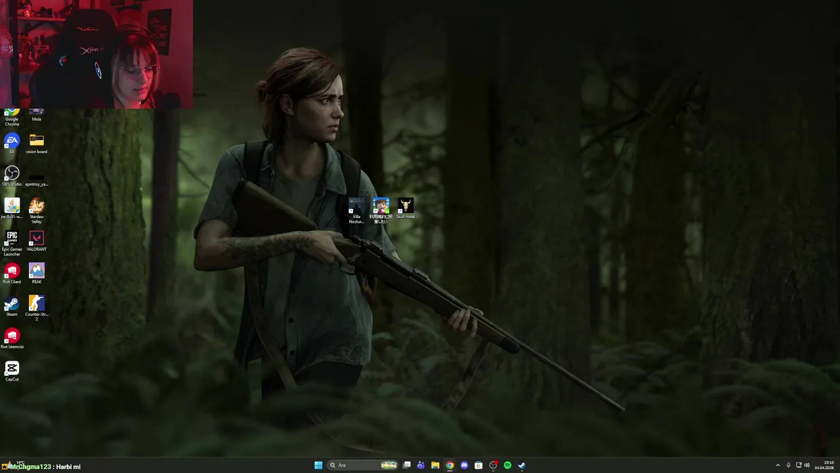Open the taskbar app with red badge
This screenshot has width=840, height=473.
(493, 465)
